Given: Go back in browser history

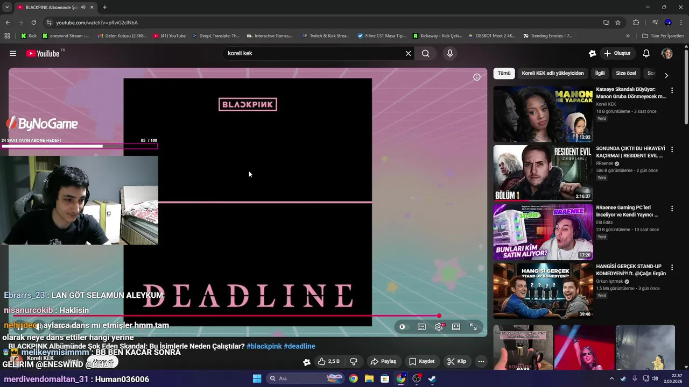Looking at the screenshot, I should click(x=8, y=23).
